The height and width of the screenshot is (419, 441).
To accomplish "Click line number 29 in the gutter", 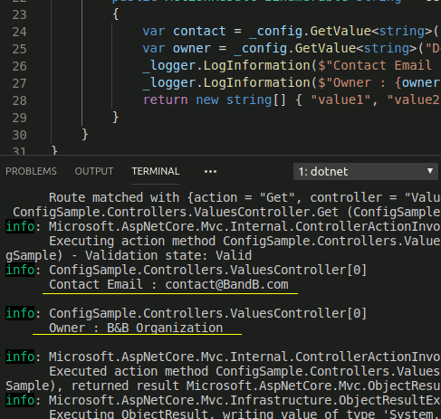I will click(x=20, y=118).
